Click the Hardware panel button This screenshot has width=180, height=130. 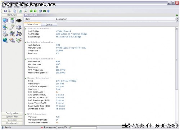pyautogui.click(x=12, y=15)
